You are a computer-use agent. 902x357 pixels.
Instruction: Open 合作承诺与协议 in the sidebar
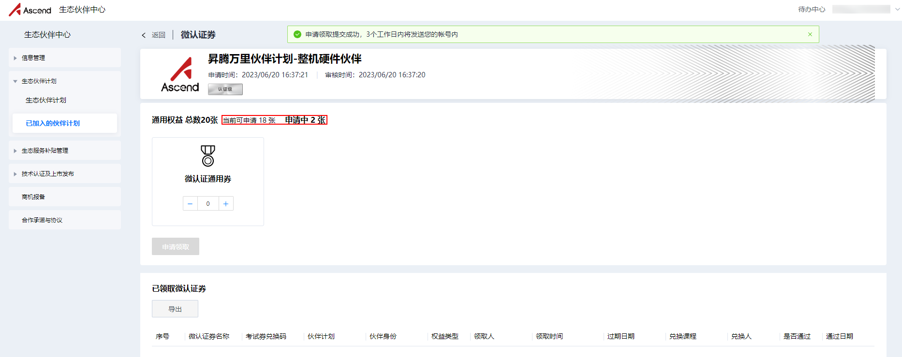coord(65,220)
